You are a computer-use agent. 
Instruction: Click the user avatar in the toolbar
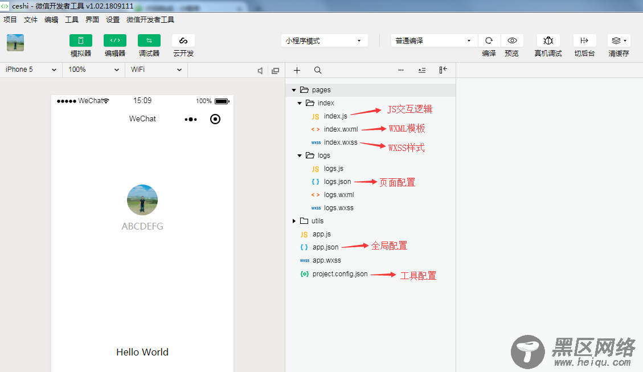(15, 43)
